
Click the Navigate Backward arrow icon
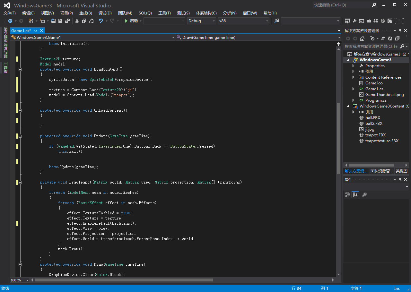[x=10, y=21]
